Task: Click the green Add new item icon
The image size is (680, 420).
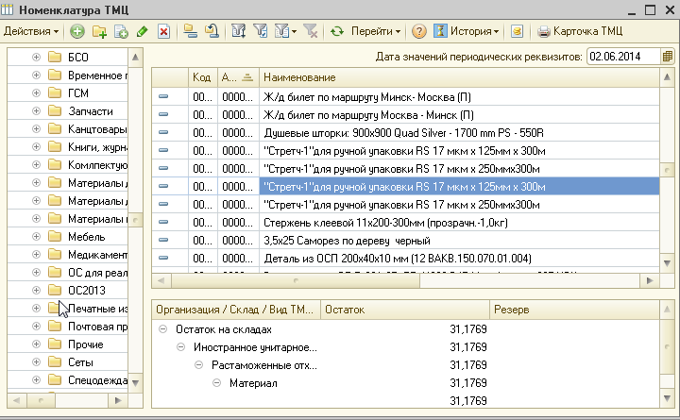Action: pyautogui.click(x=76, y=31)
